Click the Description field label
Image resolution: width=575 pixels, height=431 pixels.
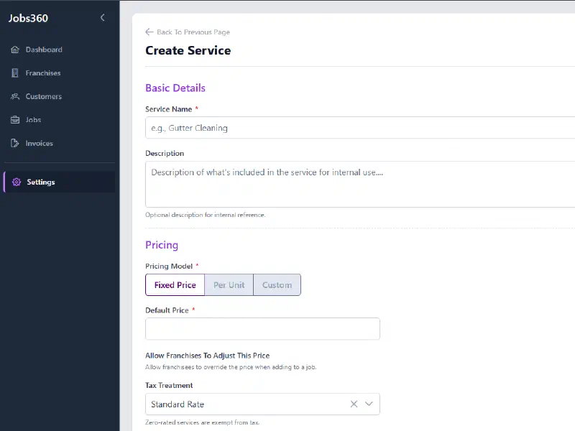tap(165, 154)
